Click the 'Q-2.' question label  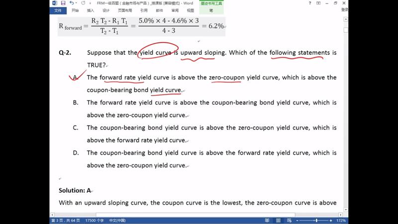tap(65, 53)
